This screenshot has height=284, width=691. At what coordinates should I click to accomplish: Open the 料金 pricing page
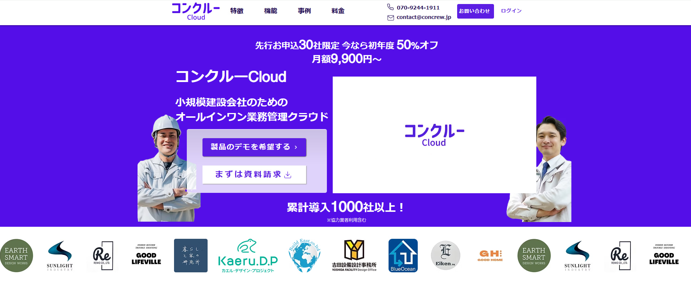[x=338, y=11]
